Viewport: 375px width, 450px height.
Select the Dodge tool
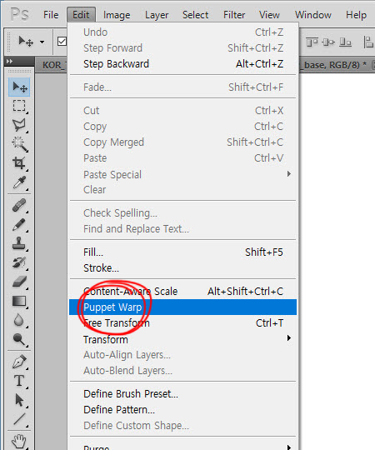(x=19, y=339)
